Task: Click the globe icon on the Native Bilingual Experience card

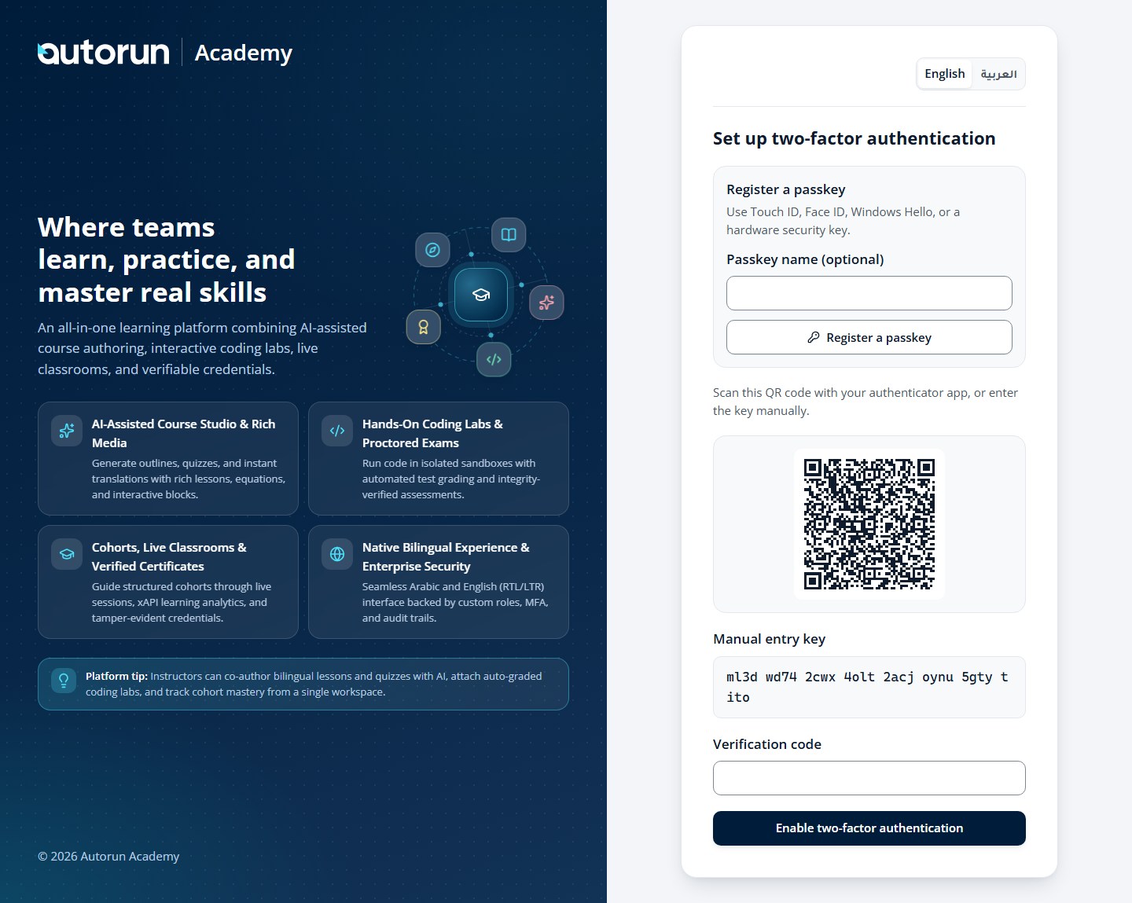Action: [337, 554]
